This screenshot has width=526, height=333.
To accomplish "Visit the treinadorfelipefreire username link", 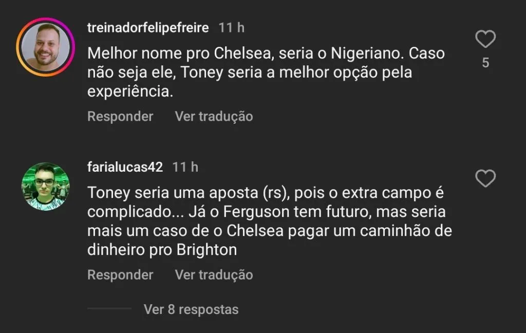I will tap(148, 28).
